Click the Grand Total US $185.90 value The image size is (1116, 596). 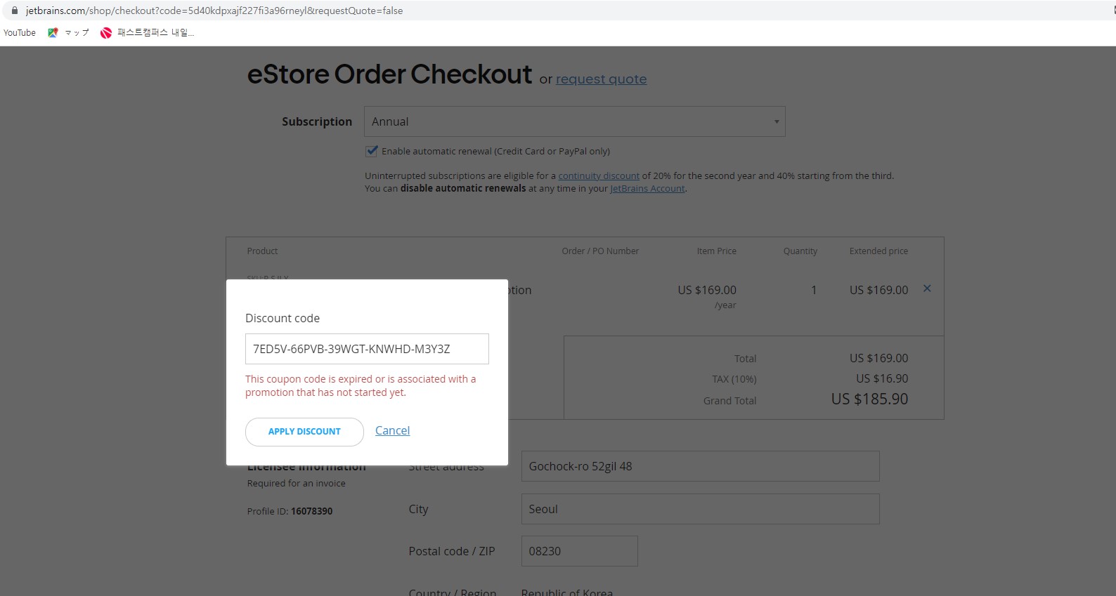click(869, 399)
